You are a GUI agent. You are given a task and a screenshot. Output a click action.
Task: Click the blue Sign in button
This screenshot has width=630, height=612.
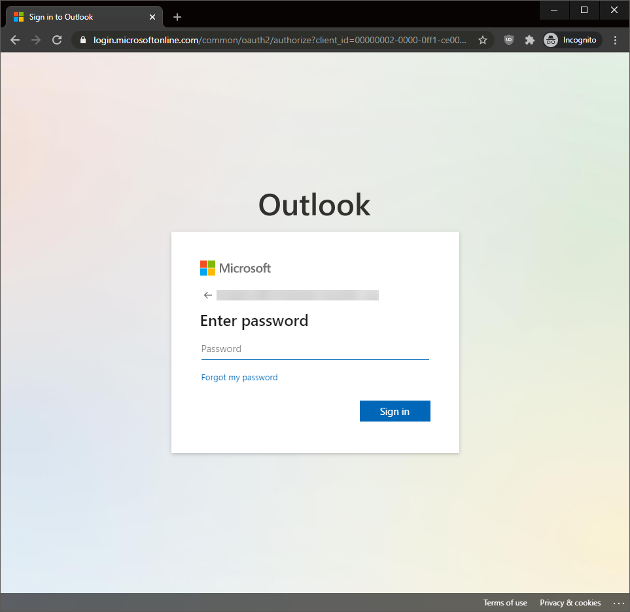[x=394, y=411]
